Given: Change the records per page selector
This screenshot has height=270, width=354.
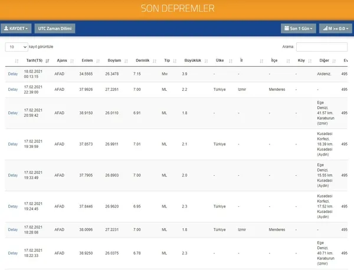Looking at the screenshot, I should point(17,47).
